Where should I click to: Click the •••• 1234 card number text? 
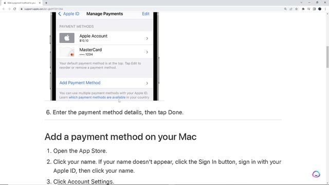86,54
